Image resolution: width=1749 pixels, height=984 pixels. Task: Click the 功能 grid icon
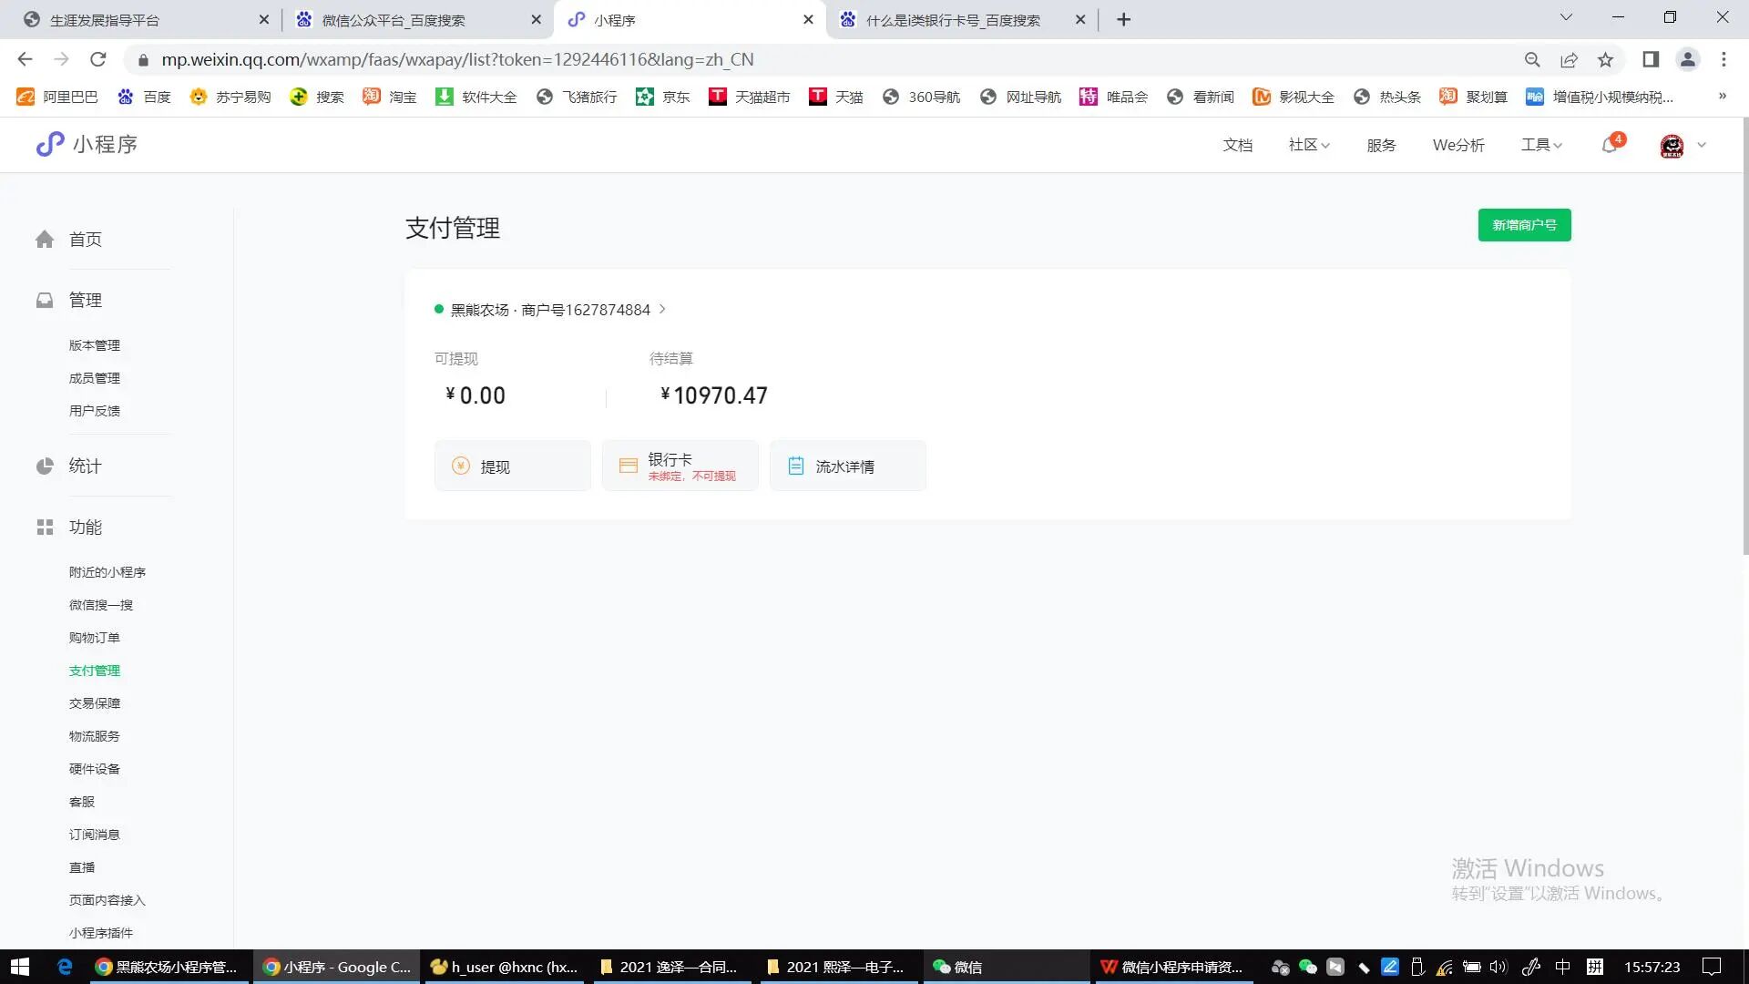click(x=45, y=528)
